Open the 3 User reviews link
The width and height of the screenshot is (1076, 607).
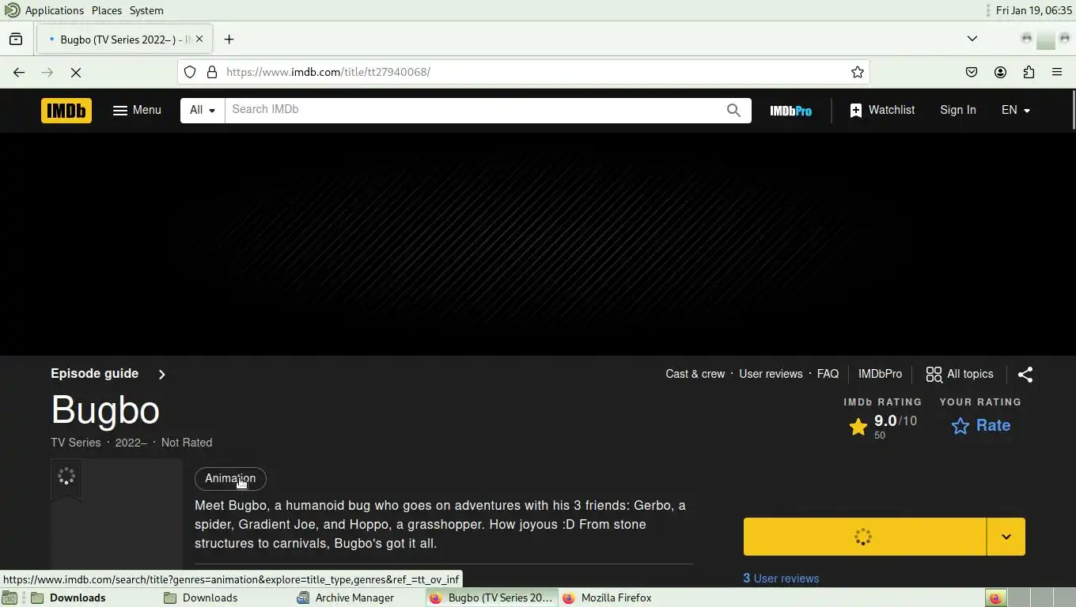tap(781, 579)
